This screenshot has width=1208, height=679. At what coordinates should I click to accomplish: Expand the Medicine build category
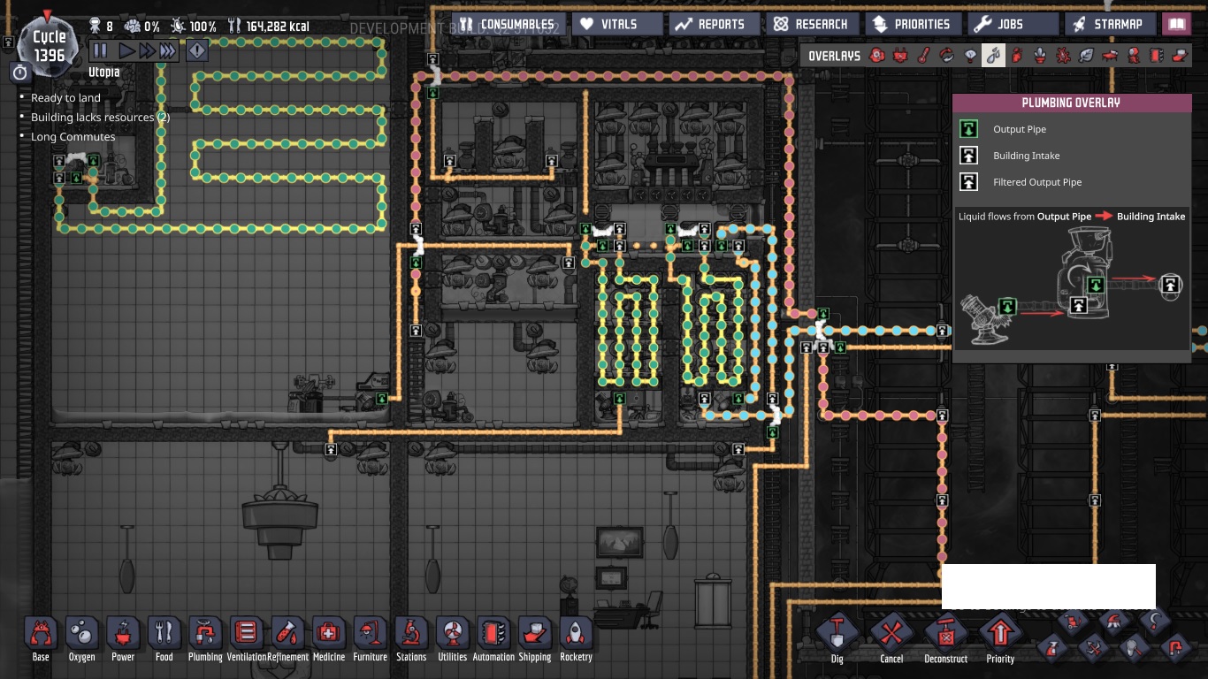click(x=329, y=638)
